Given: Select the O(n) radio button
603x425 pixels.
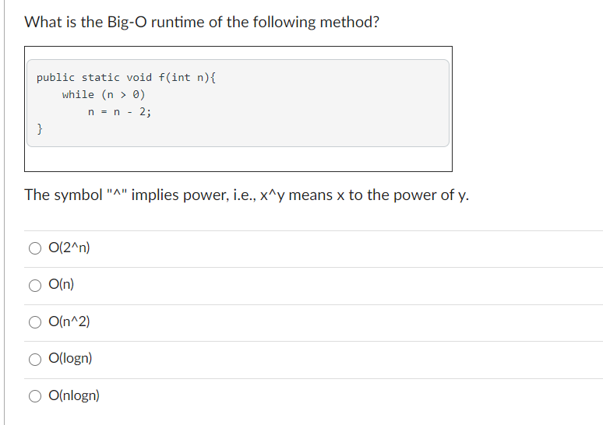Looking at the screenshot, I should coord(35,285).
